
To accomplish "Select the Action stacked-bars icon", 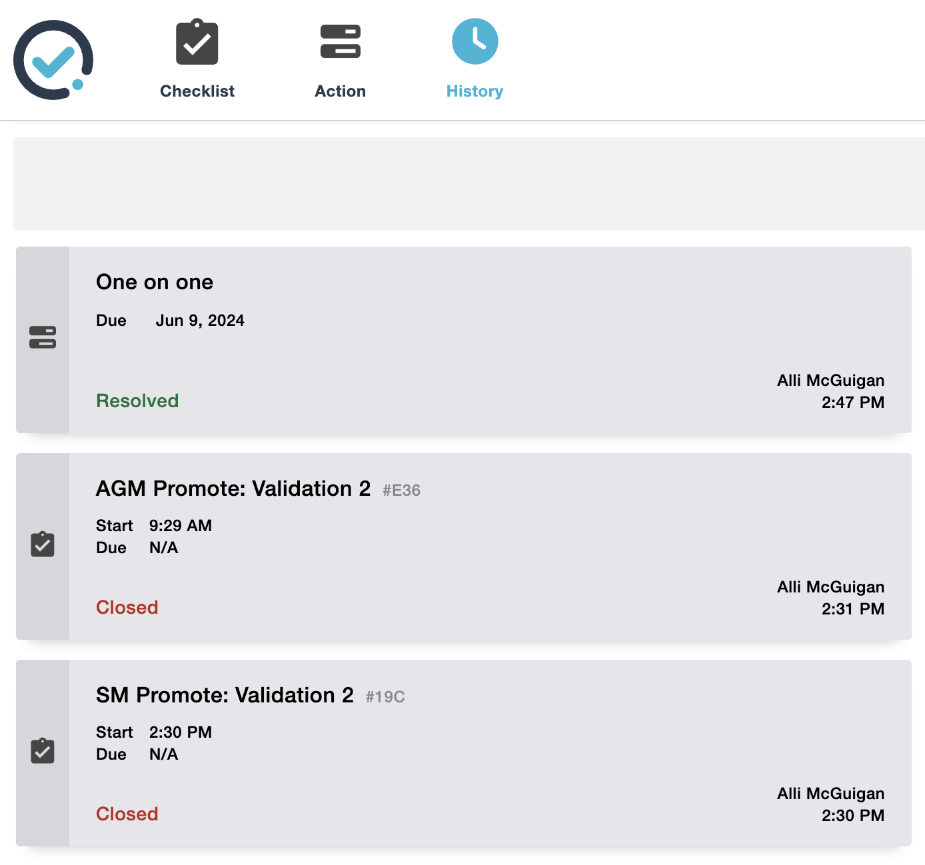I will 340,42.
